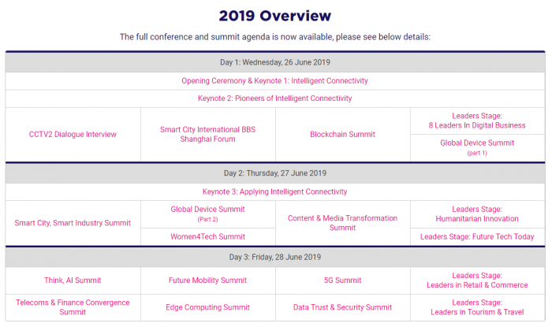Screen dimensions: 552x327
Task: Select the Blockchain Summit link
Action: [342, 134]
